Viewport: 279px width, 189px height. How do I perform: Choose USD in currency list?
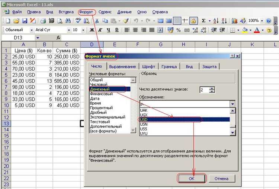coord(185,119)
